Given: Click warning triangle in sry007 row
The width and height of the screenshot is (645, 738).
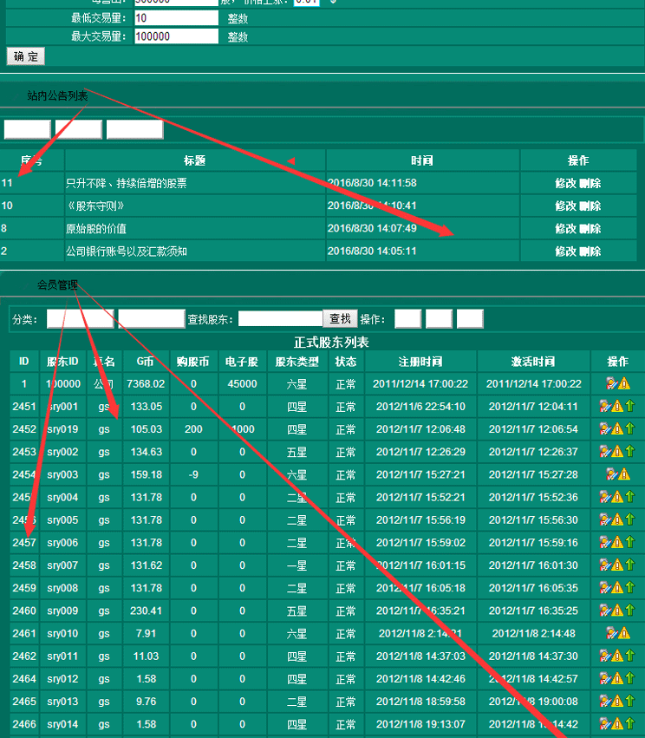Looking at the screenshot, I should pyautogui.click(x=617, y=565).
